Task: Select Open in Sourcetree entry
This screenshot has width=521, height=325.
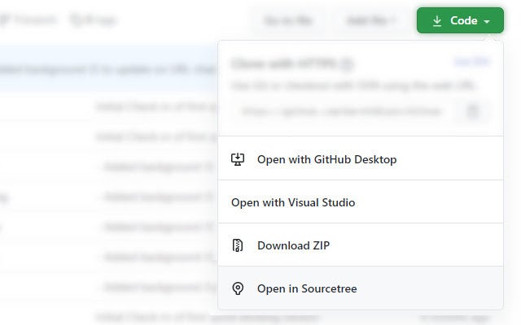Action: coord(307,288)
